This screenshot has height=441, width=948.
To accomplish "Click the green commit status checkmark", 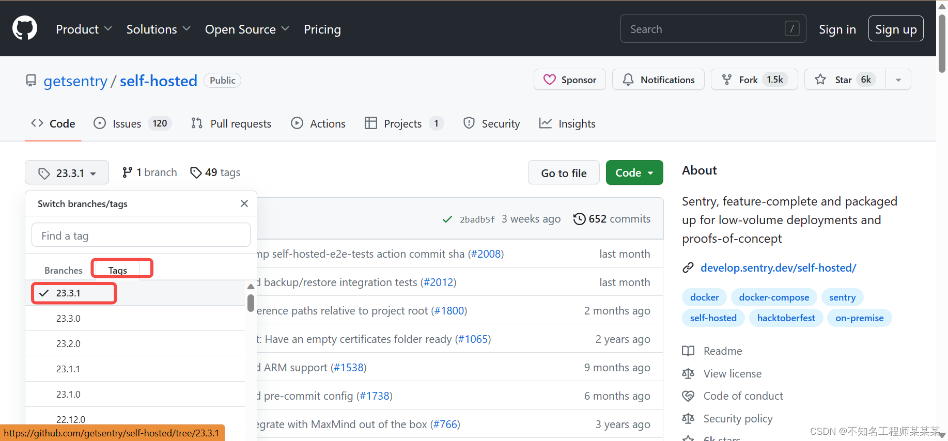I will coord(447,219).
